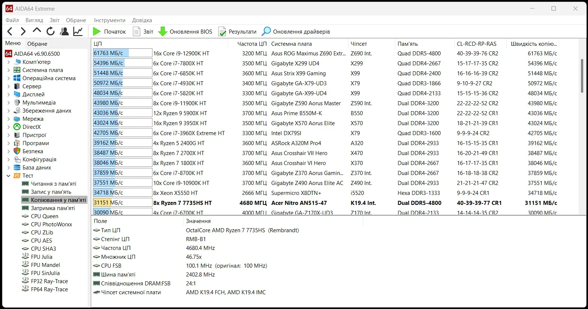Switch to the Меню tab
588x309 pixels.
[x=13, y=43]
